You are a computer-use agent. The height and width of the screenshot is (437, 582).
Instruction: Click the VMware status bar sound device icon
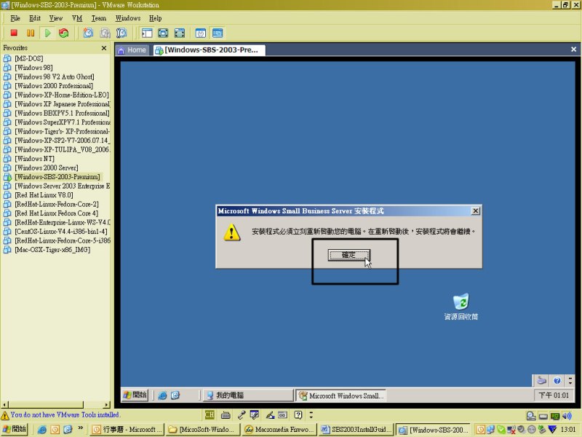[x=567, y=416]
